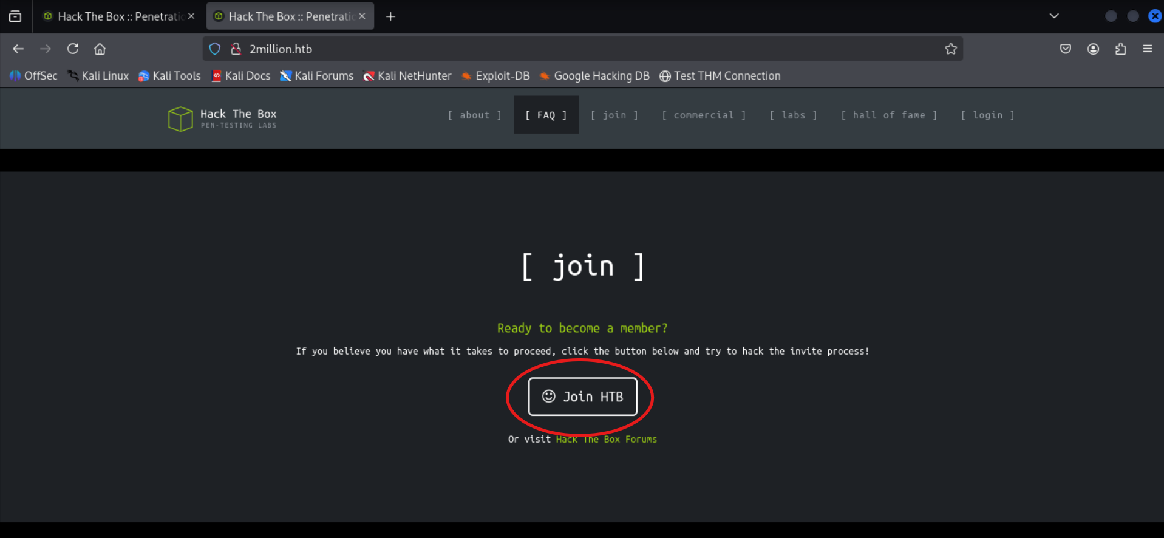Screen dimensions: 1164x538
Task: Click the browser back arrow
Action: click(x=18, y=49)
